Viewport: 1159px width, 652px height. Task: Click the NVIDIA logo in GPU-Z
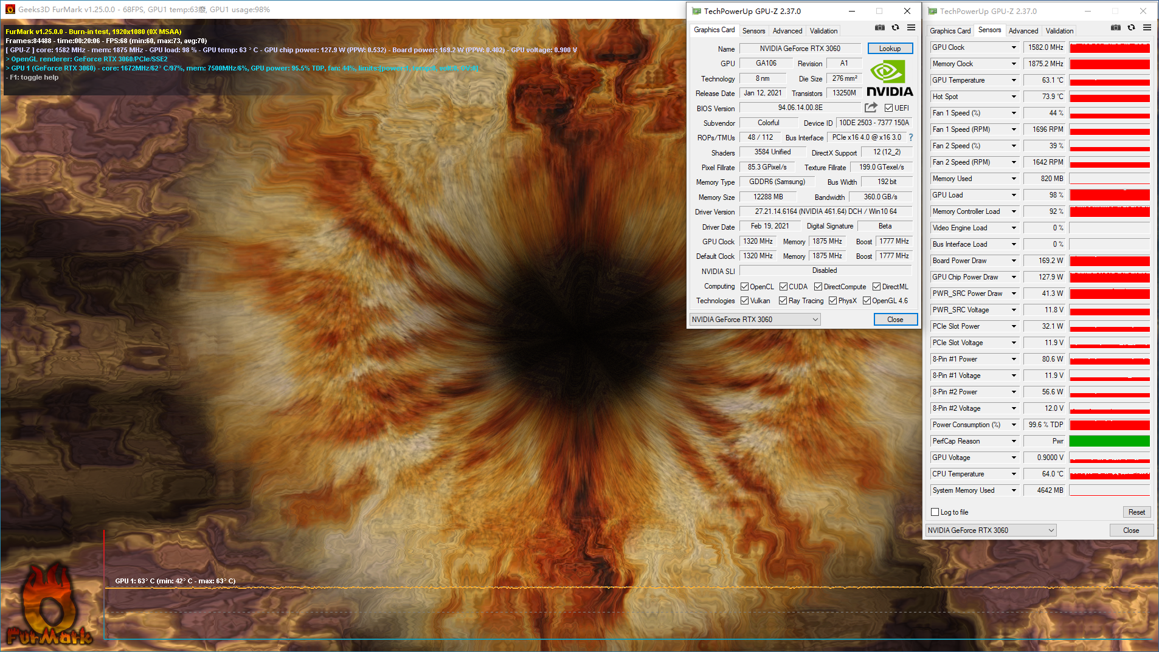point(890,79)
